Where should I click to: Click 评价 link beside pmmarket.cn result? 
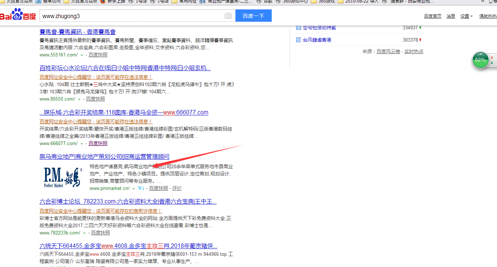point(177,188)
